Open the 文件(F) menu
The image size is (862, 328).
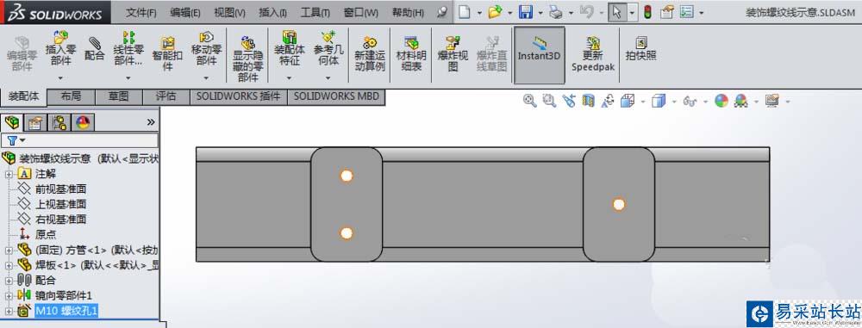pyautogui.click(x=141, y=12)
